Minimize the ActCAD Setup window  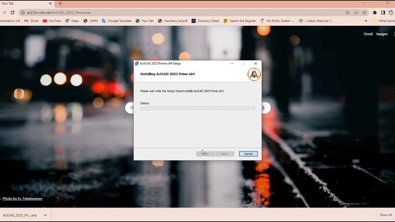pyautogui.click(x=232, y=64)
